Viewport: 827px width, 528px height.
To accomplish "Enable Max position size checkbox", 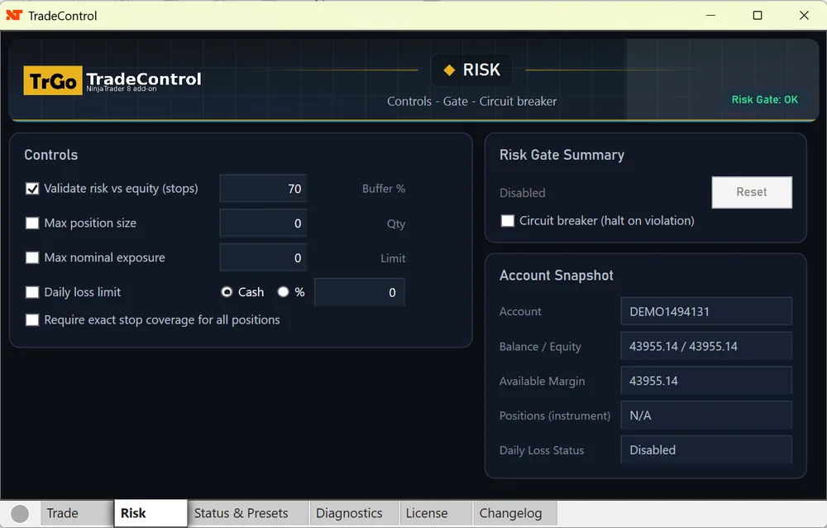I will pyautogui.click(x=32, y=223).
